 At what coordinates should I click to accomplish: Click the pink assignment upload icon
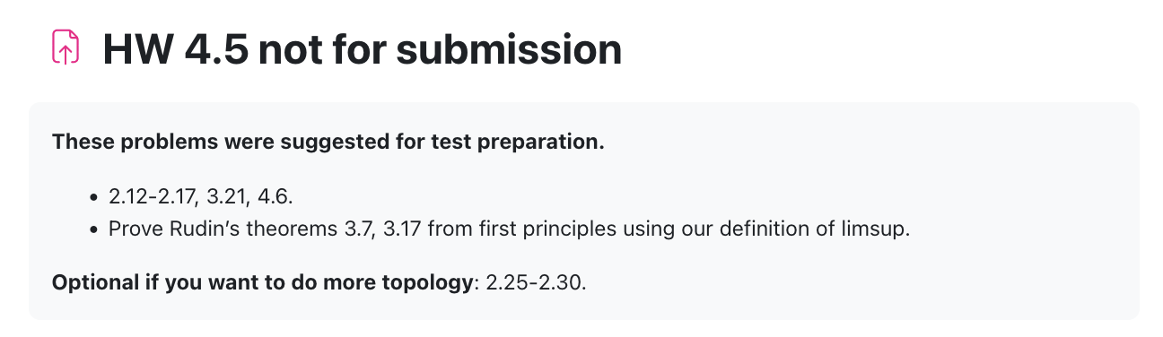[x=66, y=48]
